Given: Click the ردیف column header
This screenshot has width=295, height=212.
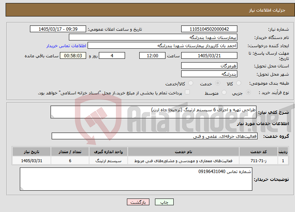Looking at the screenshot, I should click(x=283, y=152).
